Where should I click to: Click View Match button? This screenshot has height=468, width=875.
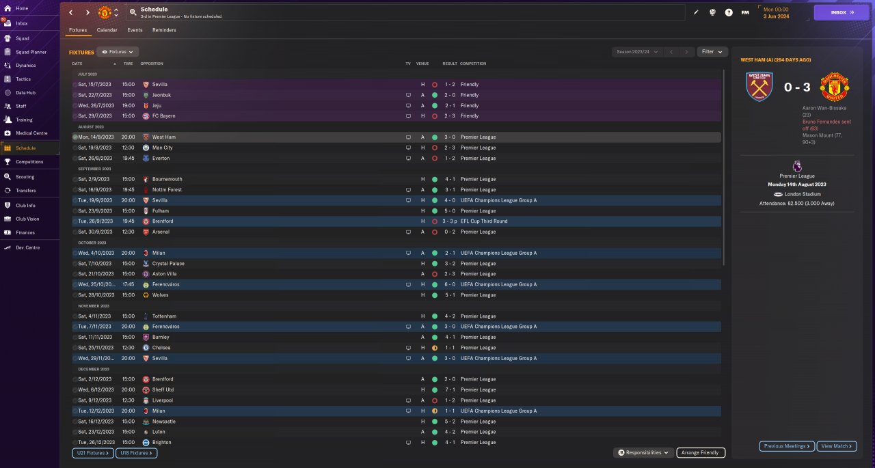click(836, 446)
